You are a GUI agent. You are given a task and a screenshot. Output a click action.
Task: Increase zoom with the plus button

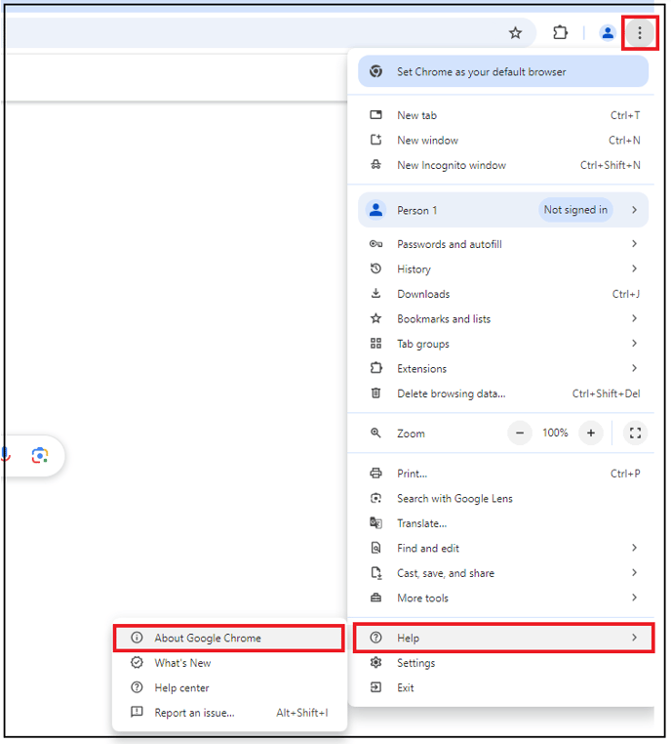(x=590, y=433)
